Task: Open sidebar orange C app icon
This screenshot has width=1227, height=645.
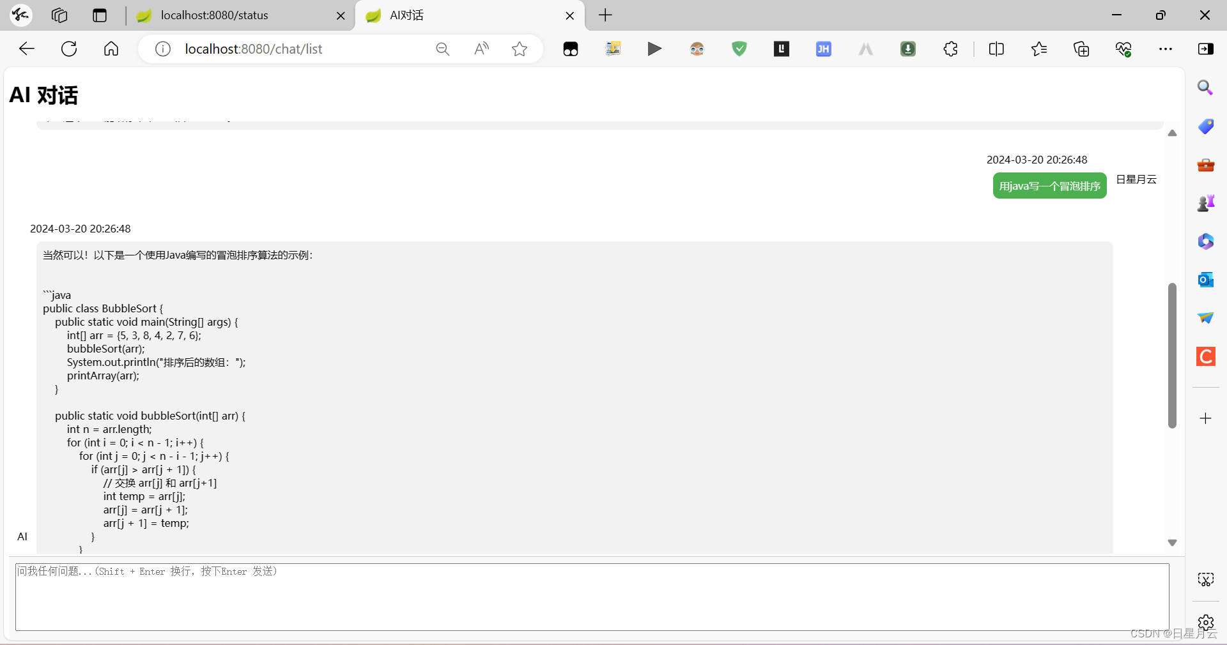Action: 1205,356
